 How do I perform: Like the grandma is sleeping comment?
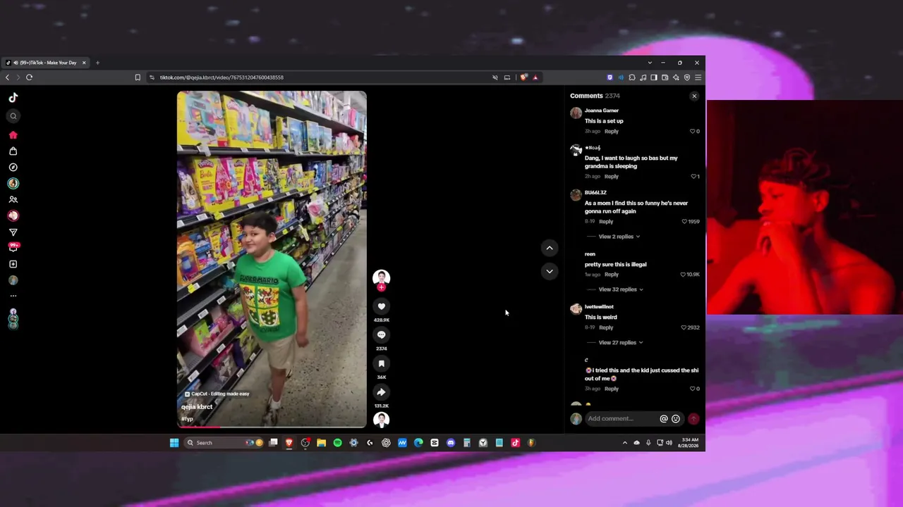click(x=693, y=177)
